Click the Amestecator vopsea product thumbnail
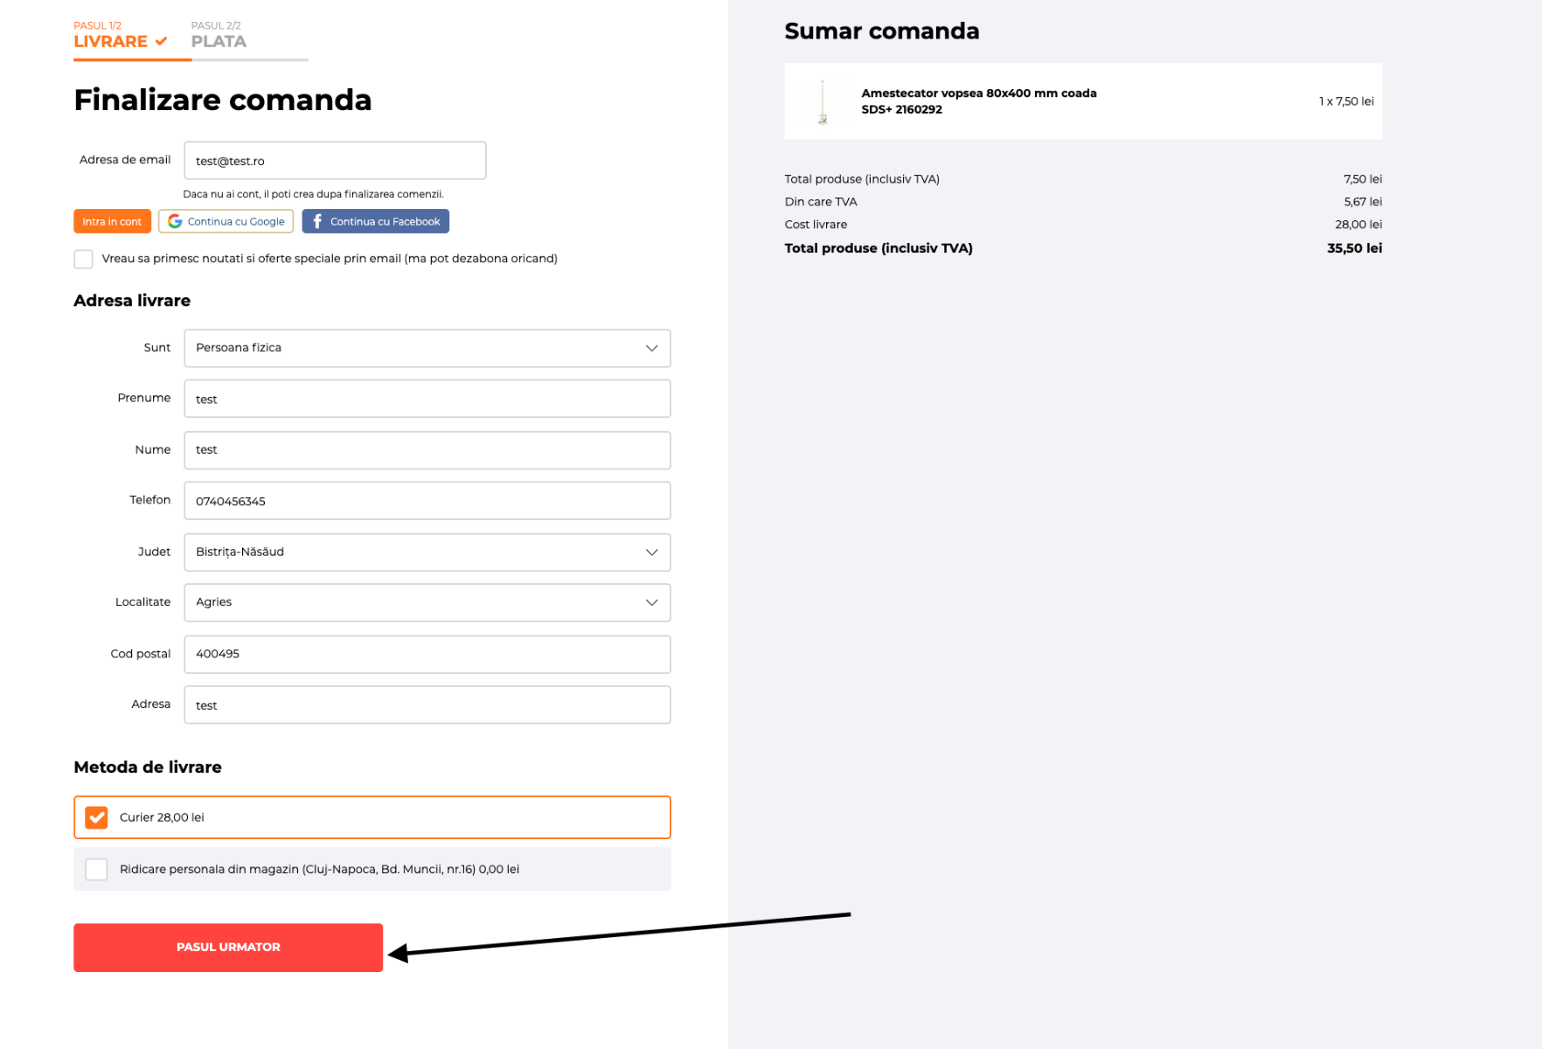Image resolution: width=1542 pixels, height=1049 pixels. coord(823,101)
